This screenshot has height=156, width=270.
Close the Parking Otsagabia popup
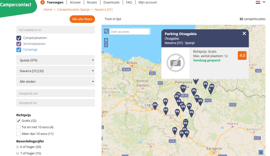[x=244, y=33]
